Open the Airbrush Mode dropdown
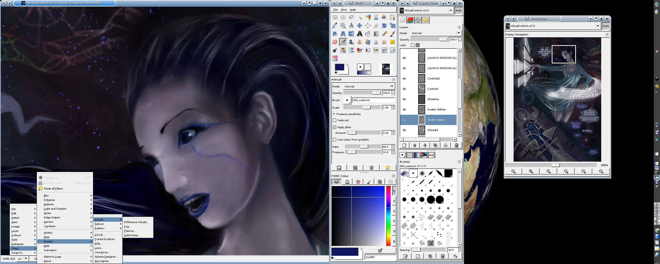The image size is (660, 264). [x=369, y=86]
